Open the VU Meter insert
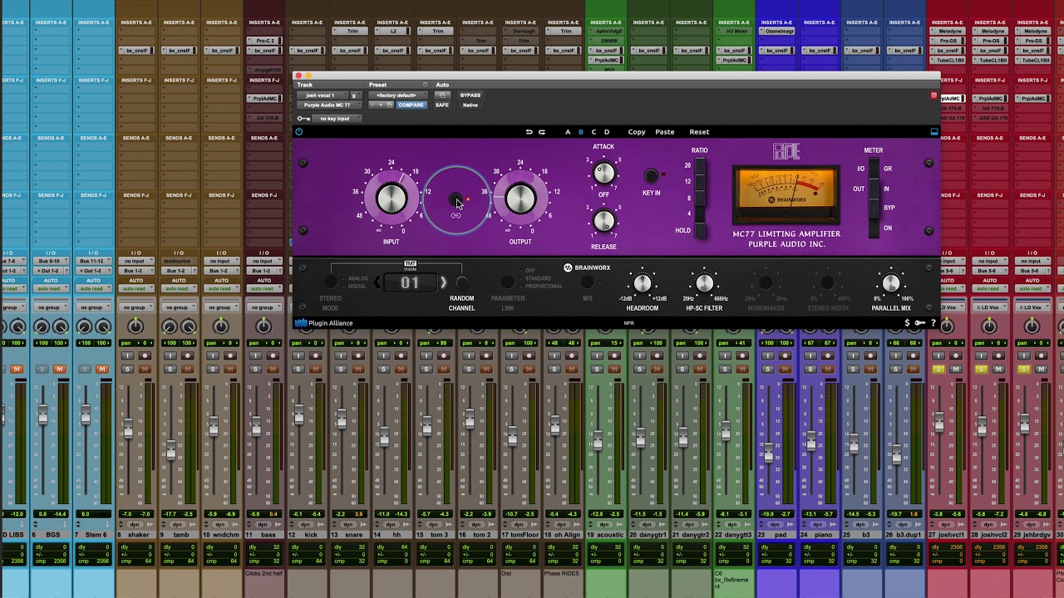 coord(736,32)
